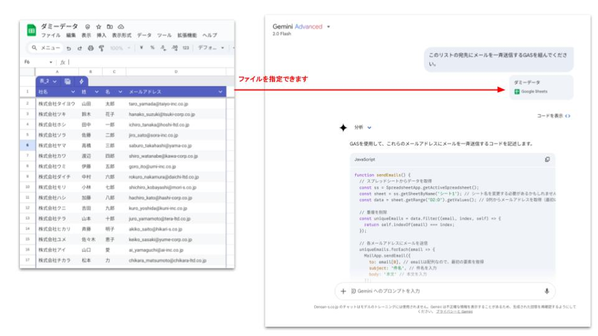Viewport: 598px width, 336px height.
Task: Click the Gemini prompt input field
Action: (x=445, y=292)
